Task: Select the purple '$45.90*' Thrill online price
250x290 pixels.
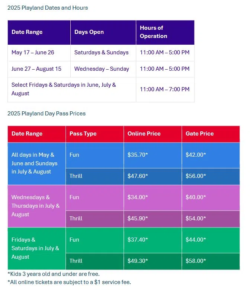Action: 153,219
